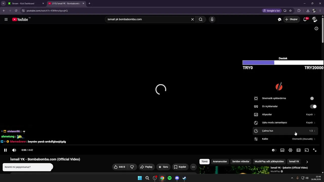Toggle subtitles button in player controls
Viewport: 324px width, 182px height.
point(282,150)
